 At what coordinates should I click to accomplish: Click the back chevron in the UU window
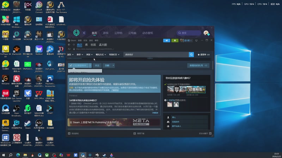84,33
